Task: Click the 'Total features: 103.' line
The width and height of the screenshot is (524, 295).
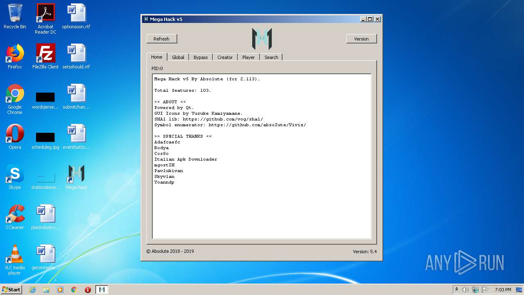Action: (183, 91)
